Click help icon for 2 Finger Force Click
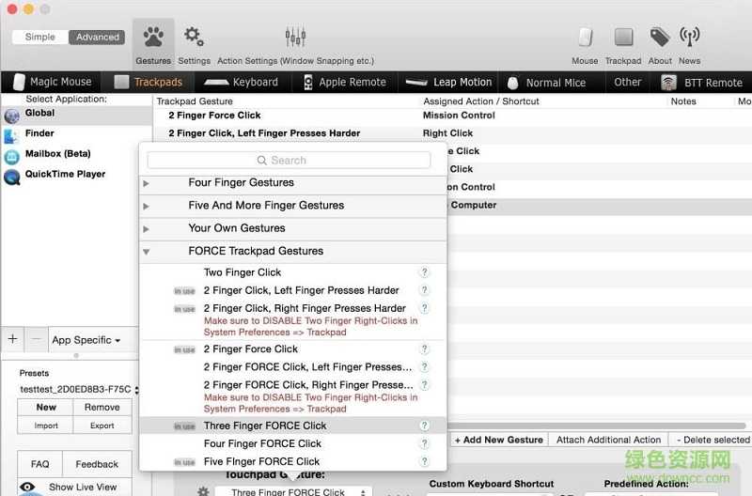Image resolution: width=752 pixels, height=496 pixels. [x=424, y=349]
